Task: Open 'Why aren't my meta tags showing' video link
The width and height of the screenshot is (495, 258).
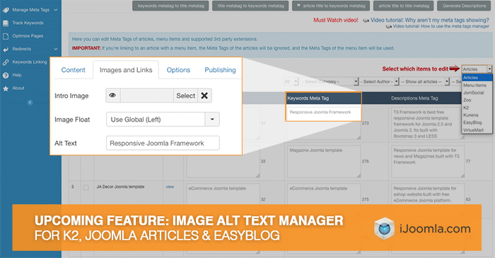Action: click(430, 20)
